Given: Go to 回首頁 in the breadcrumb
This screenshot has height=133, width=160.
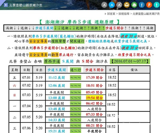Looking at the screenshot, I should coord(111,14).
